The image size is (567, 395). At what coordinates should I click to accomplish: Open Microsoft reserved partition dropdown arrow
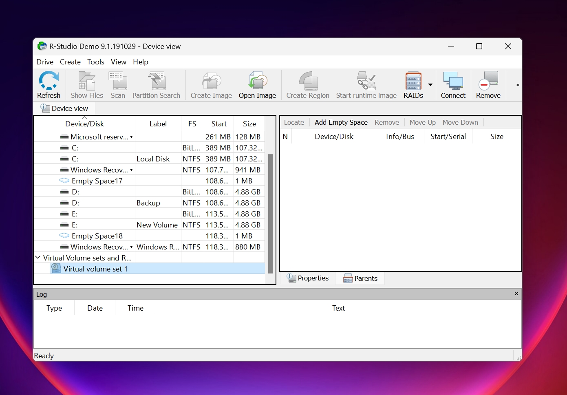tap(131, 137)
